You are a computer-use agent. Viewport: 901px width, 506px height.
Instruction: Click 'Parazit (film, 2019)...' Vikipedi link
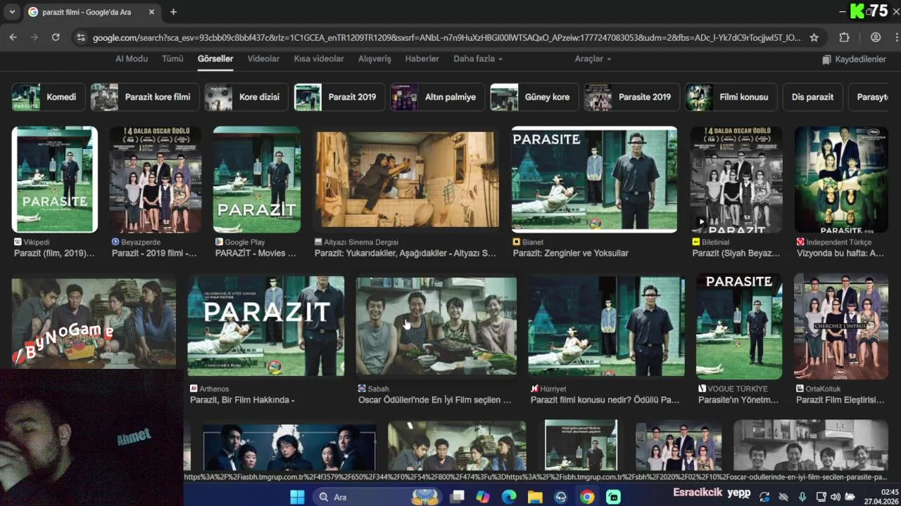54,253
